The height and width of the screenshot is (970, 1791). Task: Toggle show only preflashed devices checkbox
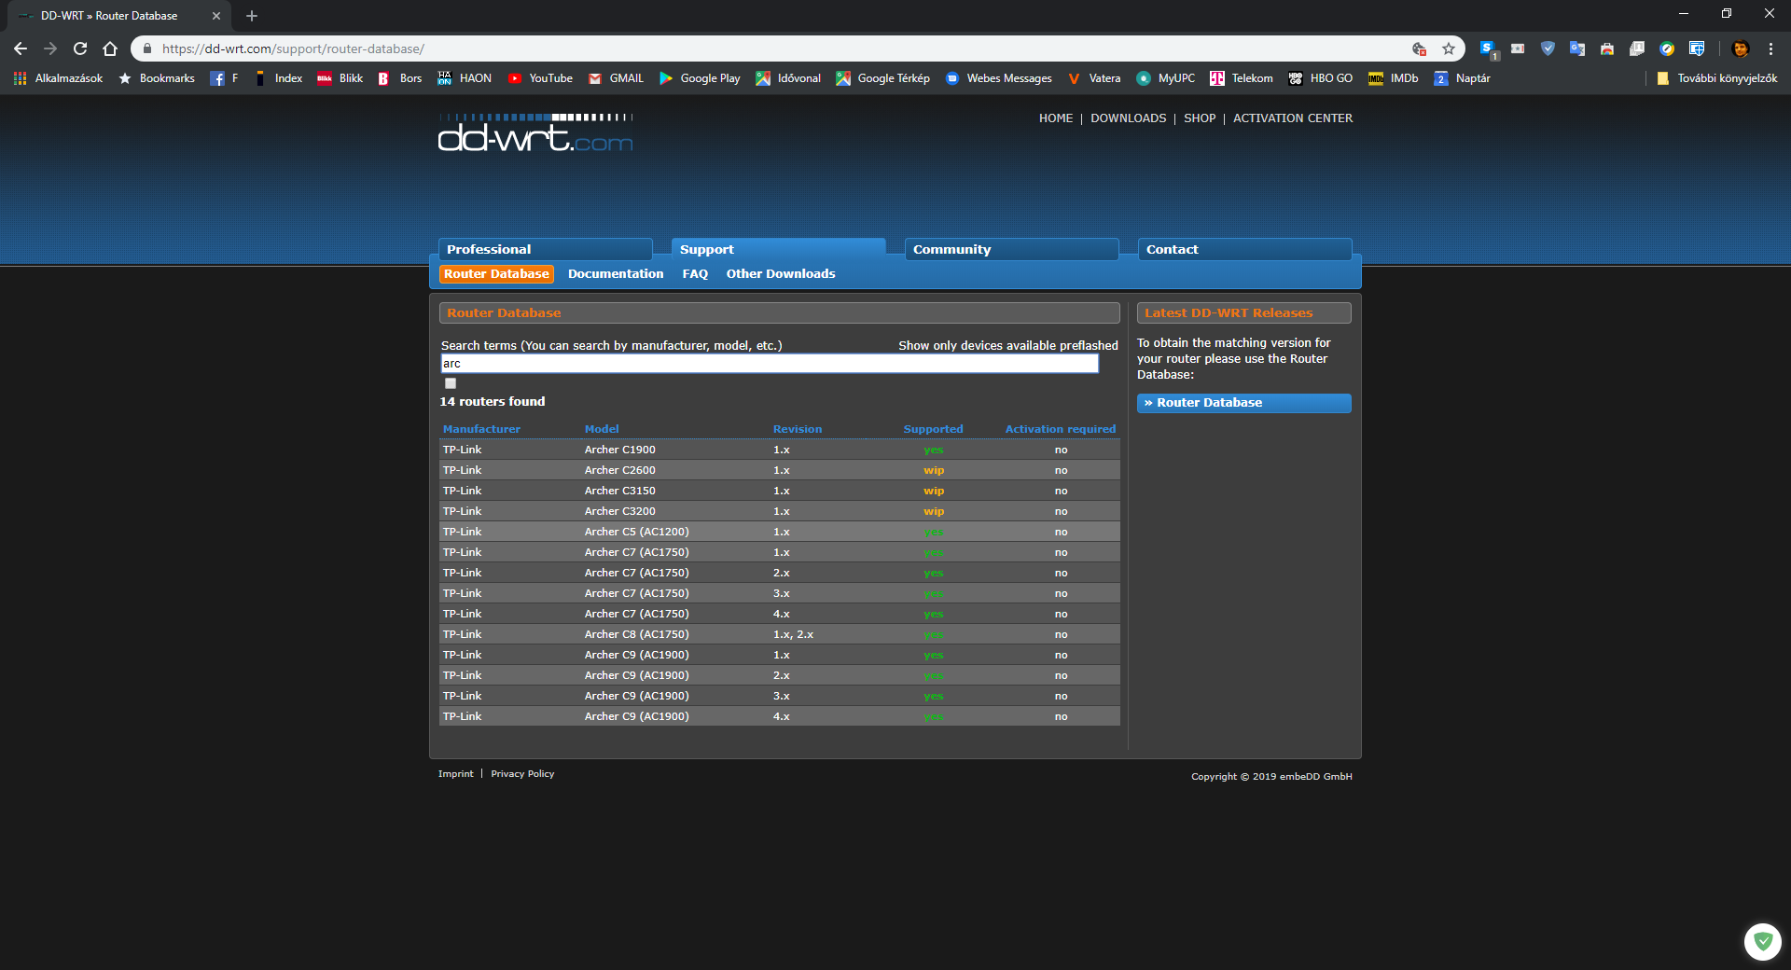(451, 383)
